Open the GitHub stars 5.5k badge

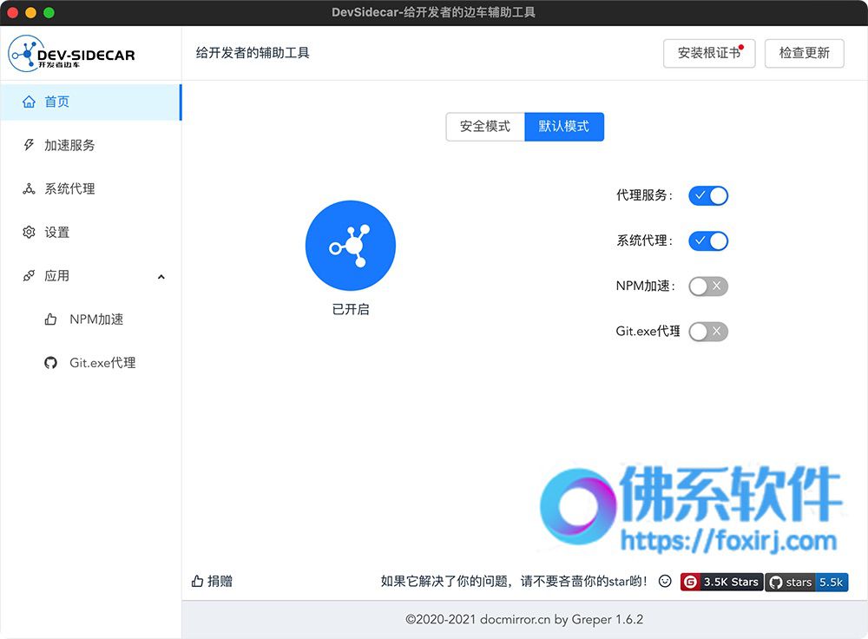tap(806, 582)
